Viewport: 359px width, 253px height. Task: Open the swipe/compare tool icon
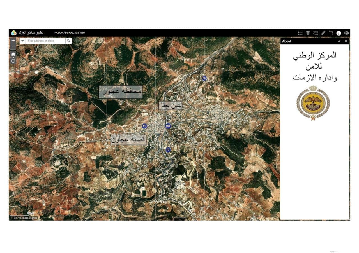coord(316,33)
